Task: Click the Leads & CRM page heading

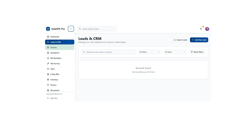Action: 90,39
